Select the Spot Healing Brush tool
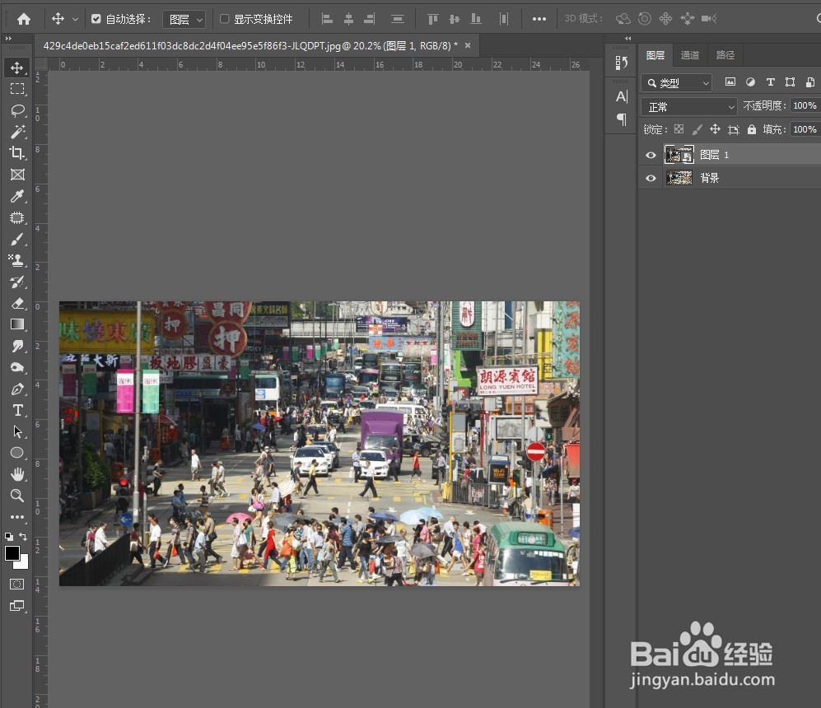 [x=16, y=217]
